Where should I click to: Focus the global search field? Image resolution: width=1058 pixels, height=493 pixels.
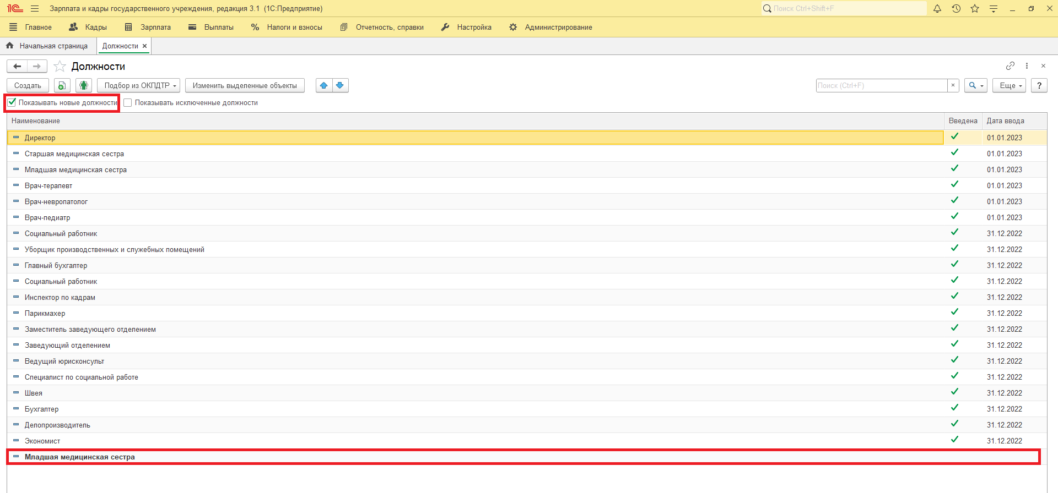click(x=844, y=8)
